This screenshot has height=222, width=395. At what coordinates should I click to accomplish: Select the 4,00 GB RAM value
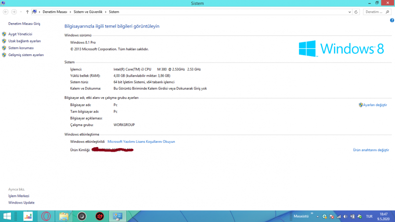pos(142,76)
